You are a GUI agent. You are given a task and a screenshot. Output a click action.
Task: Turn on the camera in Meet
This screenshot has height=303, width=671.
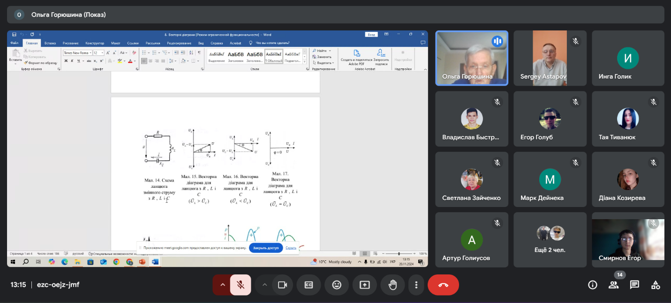(282, 285)
